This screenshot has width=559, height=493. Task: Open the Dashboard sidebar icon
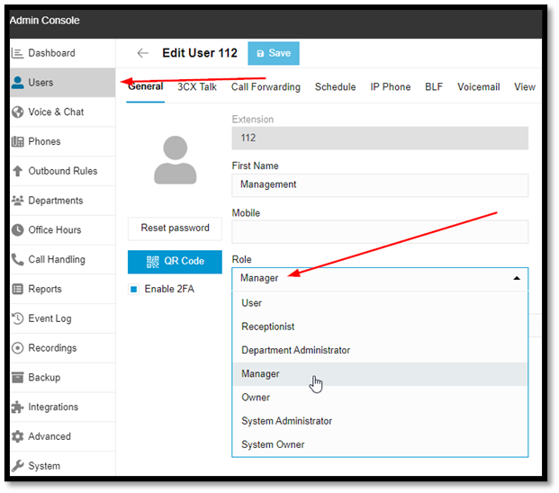(x=17, y=53)
